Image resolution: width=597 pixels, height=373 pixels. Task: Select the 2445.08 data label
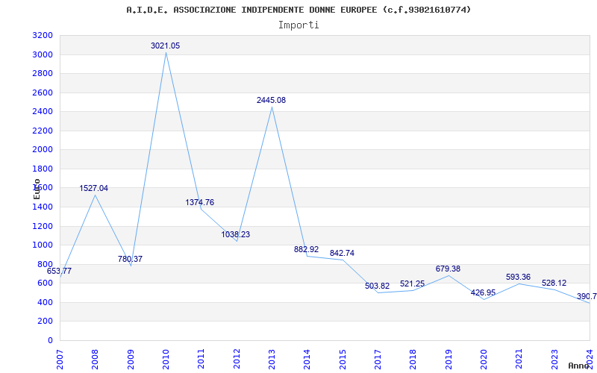click(x=271, y=100)
